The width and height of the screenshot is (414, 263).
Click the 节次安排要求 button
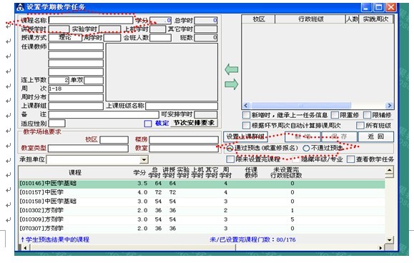[194, 123]
